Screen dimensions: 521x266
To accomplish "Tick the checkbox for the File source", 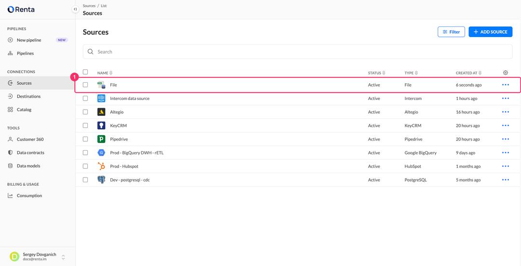I will click(x=85, y=85).
